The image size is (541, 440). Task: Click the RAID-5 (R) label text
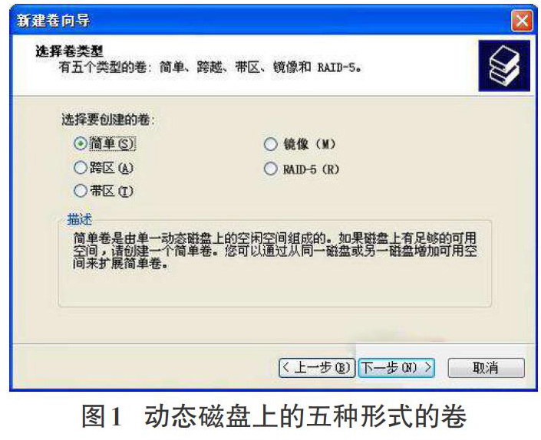[312, 169]
